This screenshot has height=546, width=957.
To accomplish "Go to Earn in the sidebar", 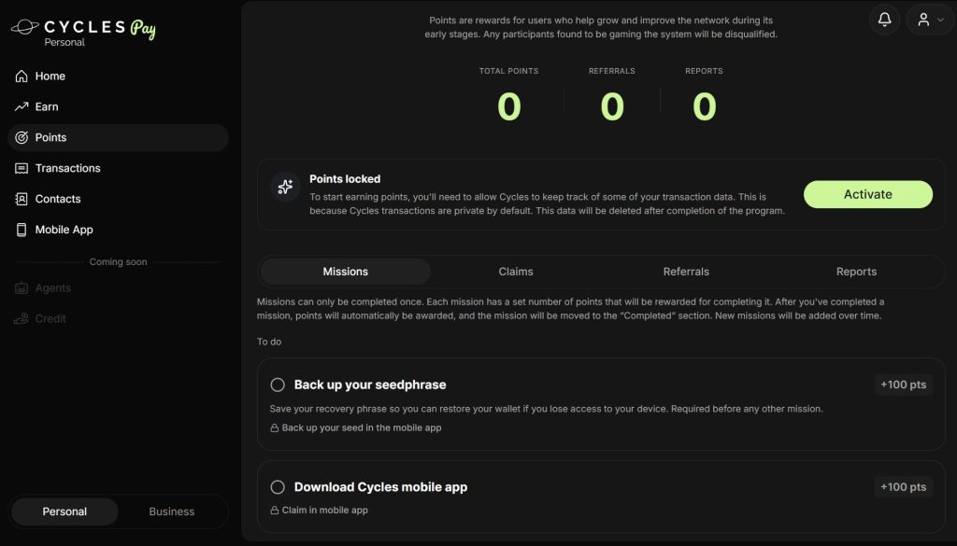I will 118,106.
